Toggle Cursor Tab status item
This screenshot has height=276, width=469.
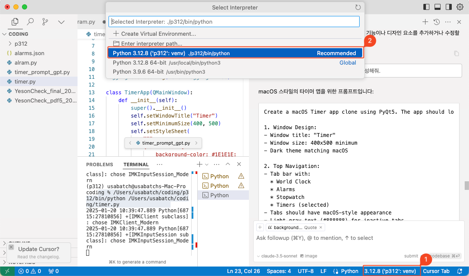tap(436, 271)
